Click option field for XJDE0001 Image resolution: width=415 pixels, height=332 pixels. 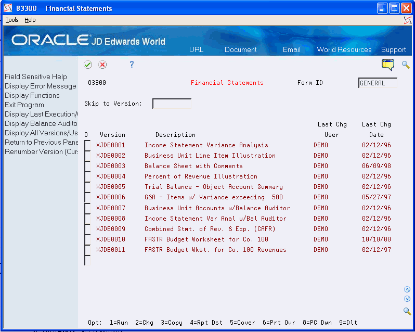tap(87, 145)
